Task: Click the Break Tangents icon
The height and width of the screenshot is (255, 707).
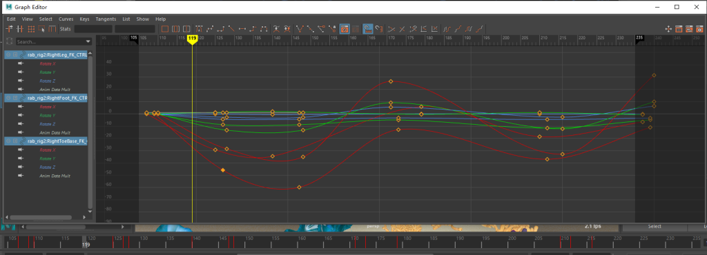Action: point(298,29)
